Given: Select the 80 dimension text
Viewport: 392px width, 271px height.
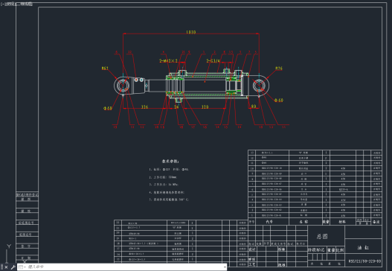Looking at the screenshot, I should coord(254,106).
